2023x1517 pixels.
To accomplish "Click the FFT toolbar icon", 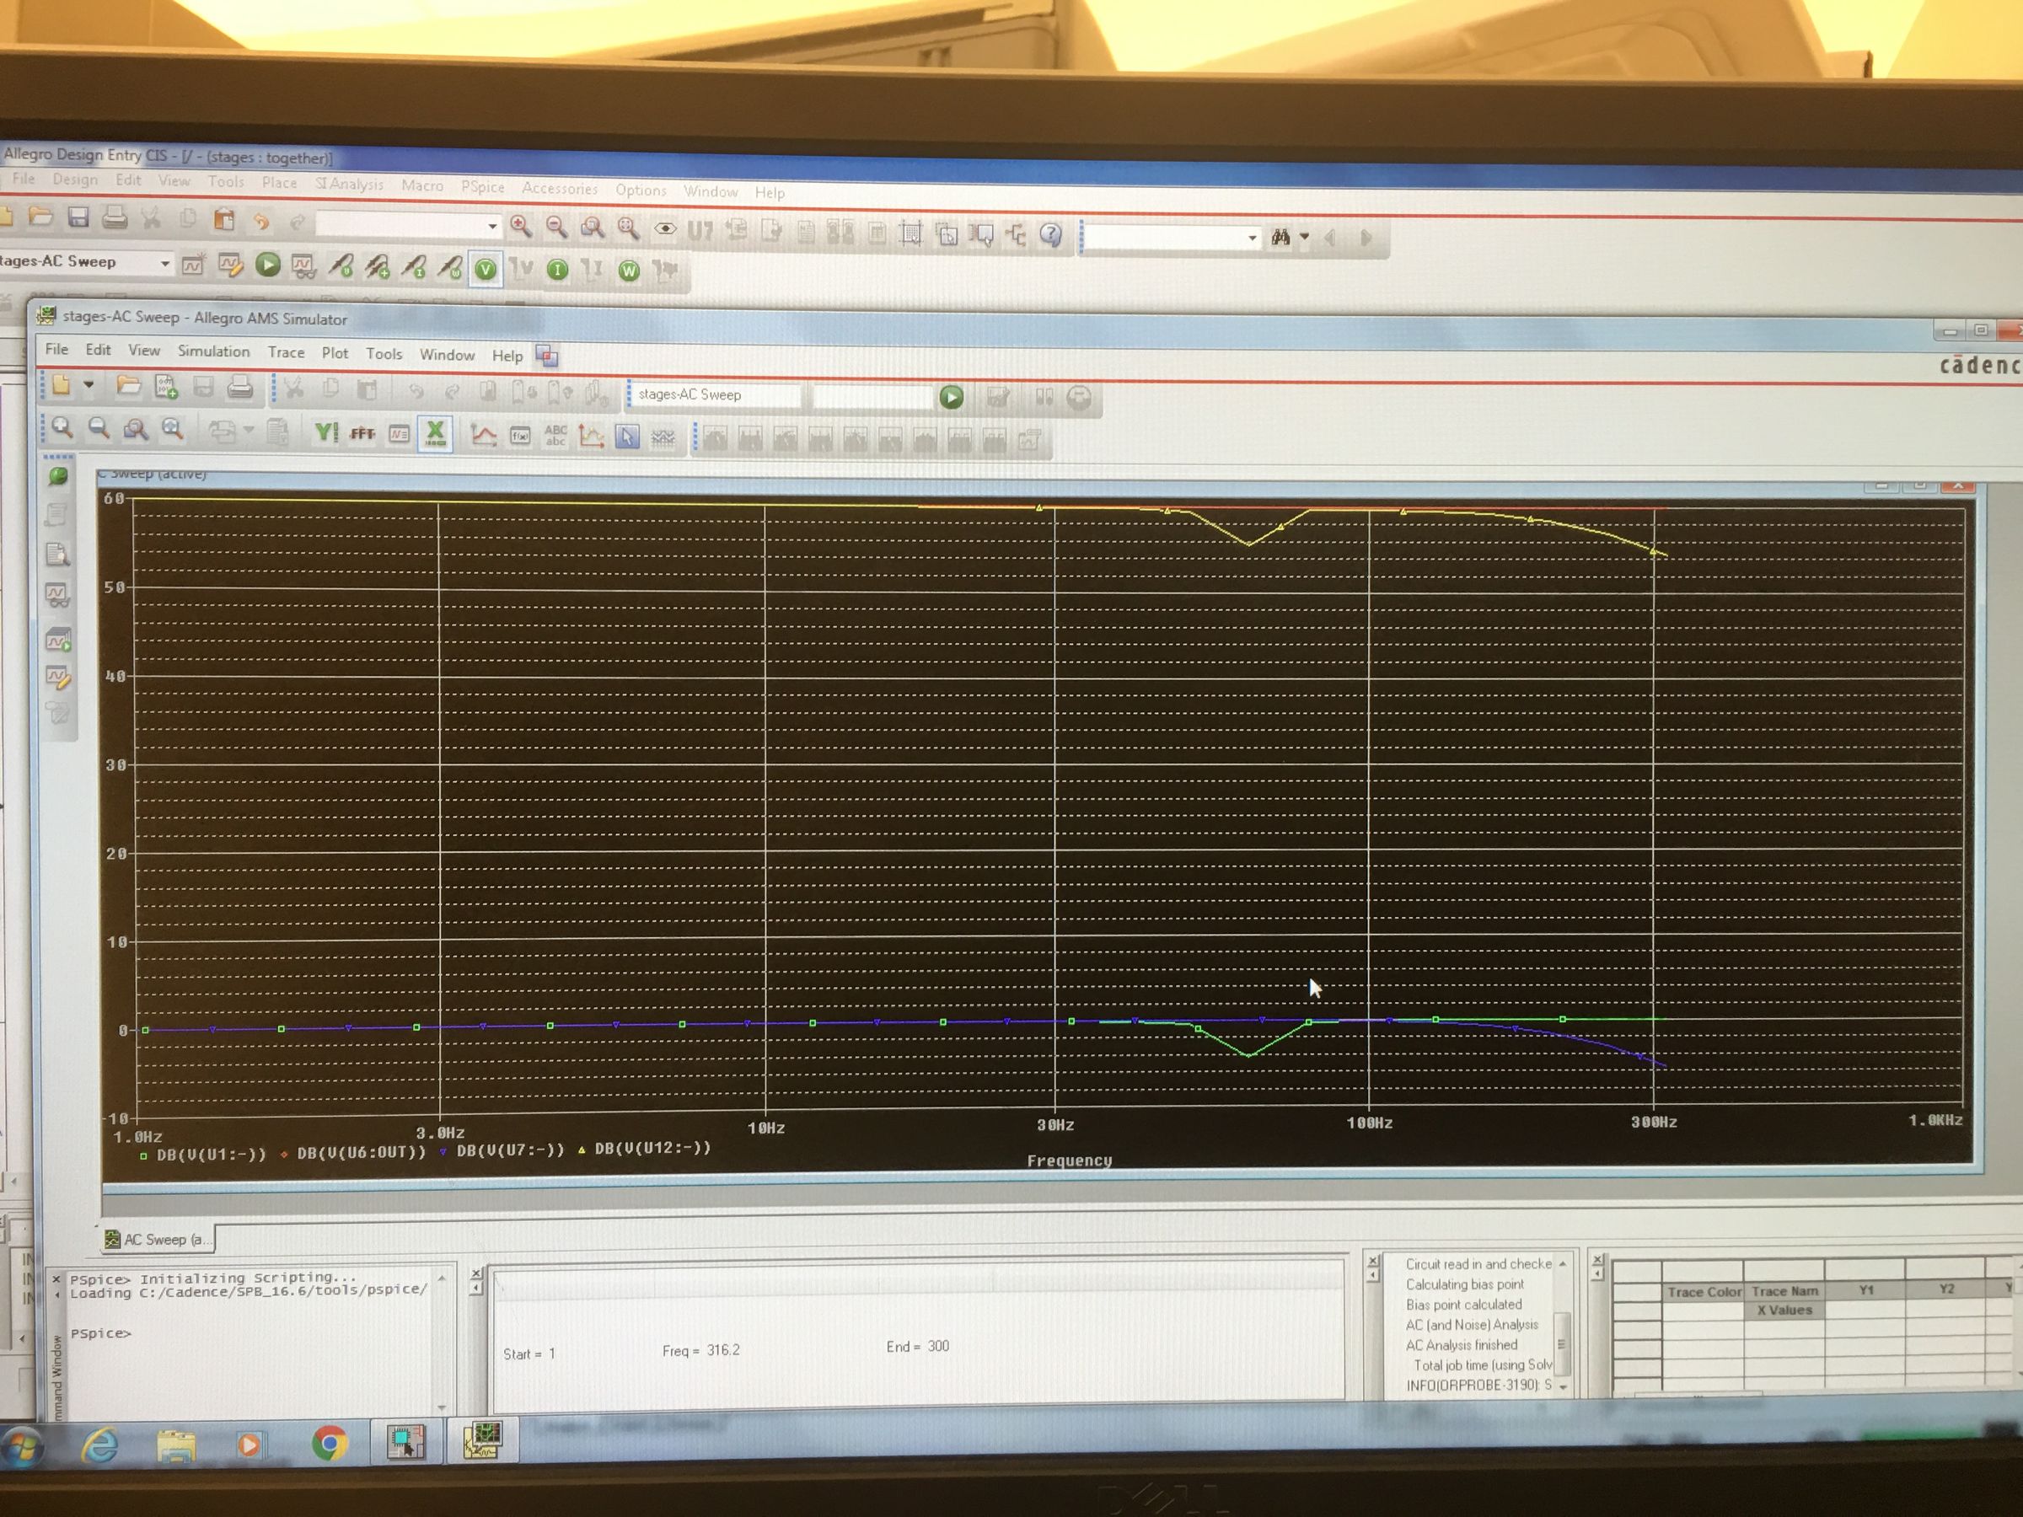I will coord(362,433).
